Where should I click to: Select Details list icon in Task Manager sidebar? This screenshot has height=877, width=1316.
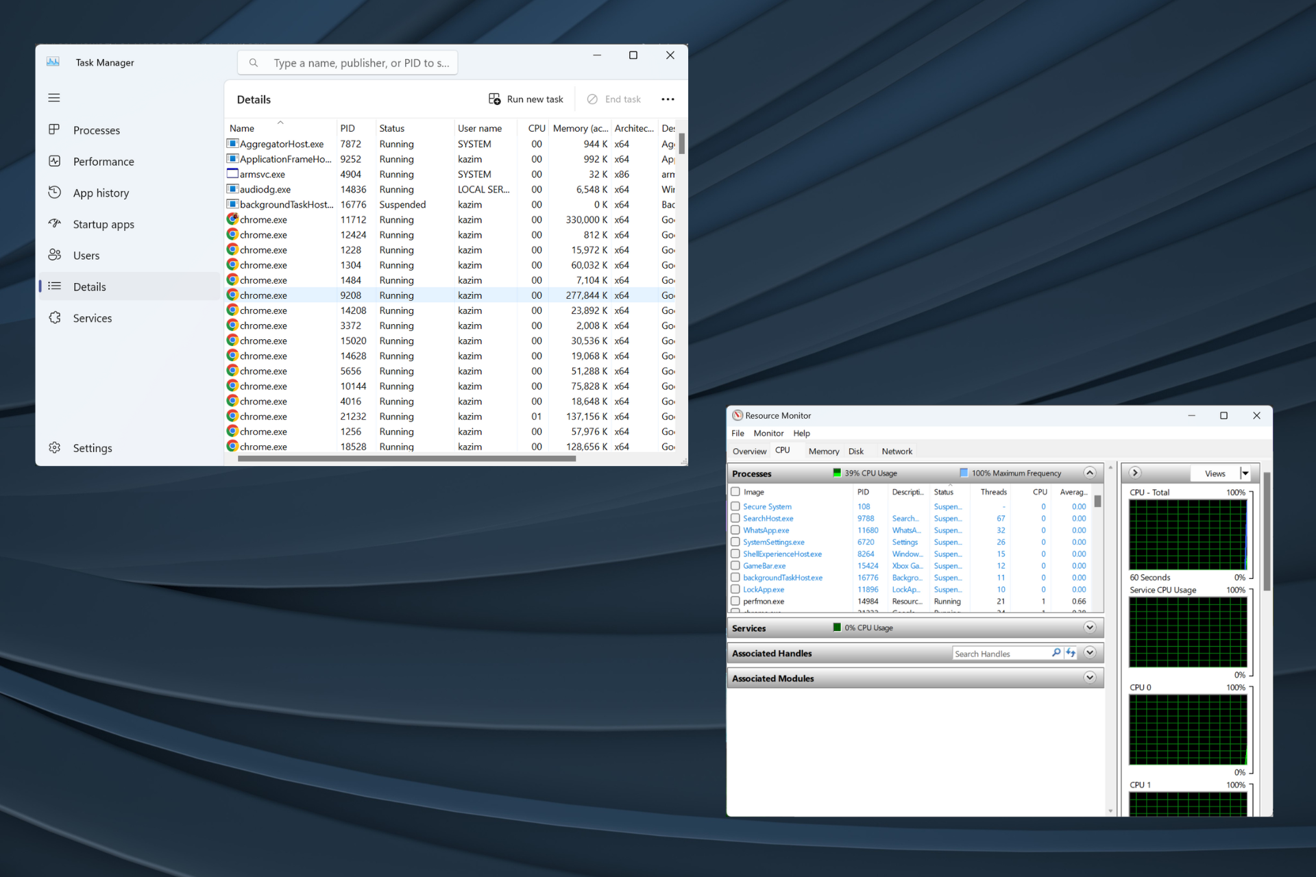(x=54, y=286)
